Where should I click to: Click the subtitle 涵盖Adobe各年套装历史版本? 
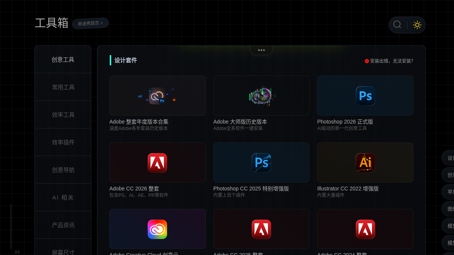click(x=138, y=128)
